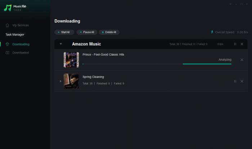Screen dimensions: 252x149
Task: Collapse the Amazon Music group
Action: 60,44
